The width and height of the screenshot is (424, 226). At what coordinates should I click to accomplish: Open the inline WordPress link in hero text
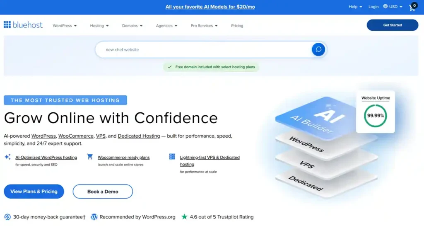[x=43, y=136]
